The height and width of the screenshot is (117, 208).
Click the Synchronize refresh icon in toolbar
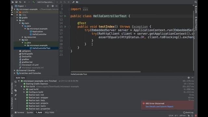[20, 2]
